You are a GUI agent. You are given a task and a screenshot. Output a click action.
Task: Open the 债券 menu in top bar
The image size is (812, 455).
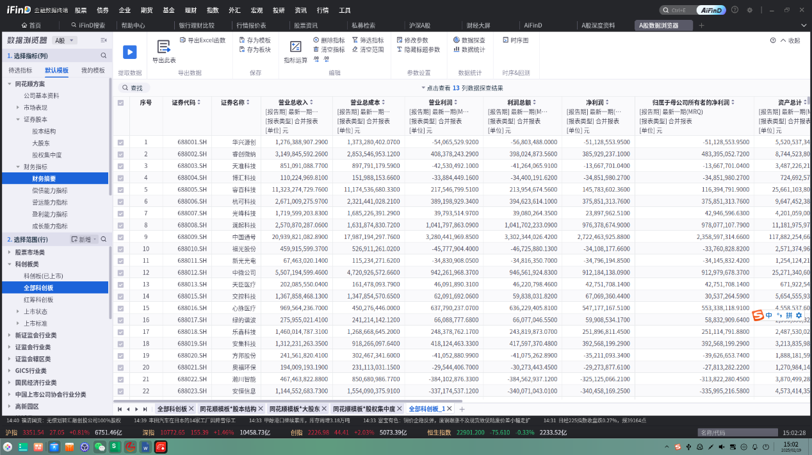pyautogui.click(x=102, y=10)
